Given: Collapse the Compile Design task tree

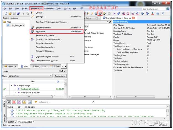Looking at the screenshot, I should [x=12, y=86].
